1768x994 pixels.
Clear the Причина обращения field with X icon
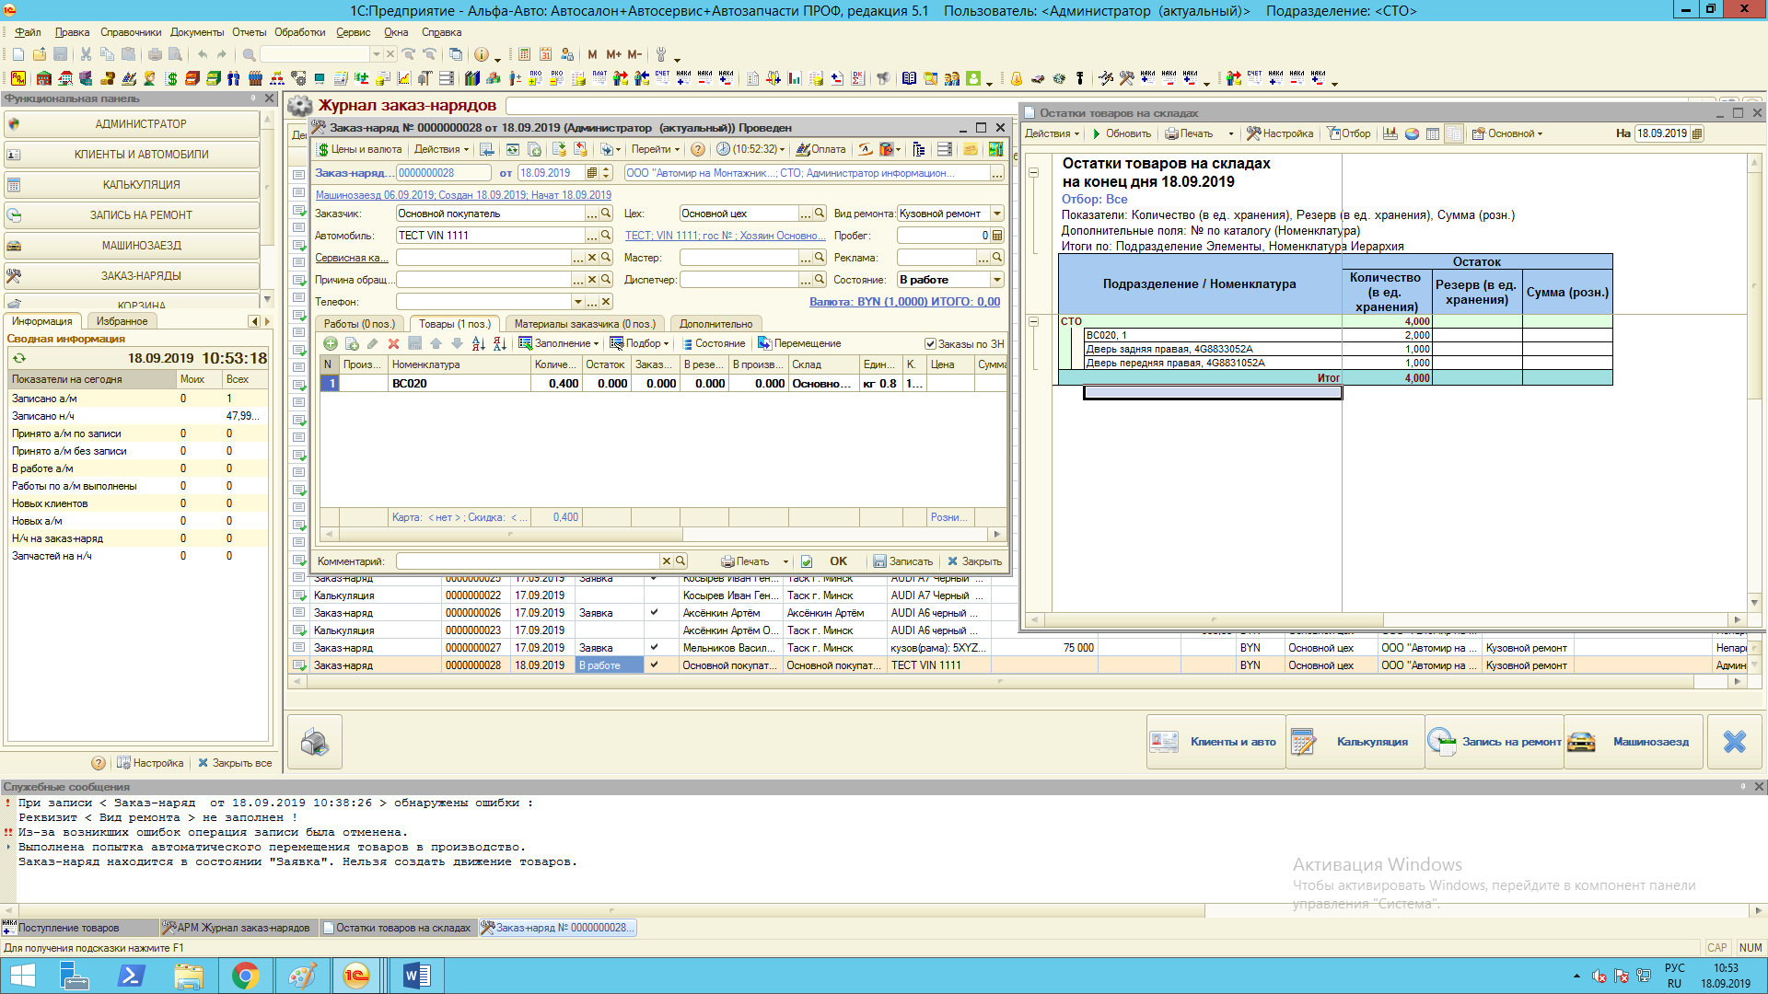(x=592, y=279)
